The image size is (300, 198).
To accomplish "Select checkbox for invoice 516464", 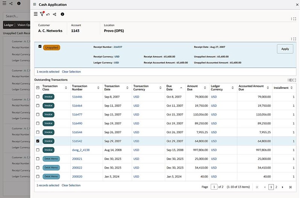I will click(38, 105).
